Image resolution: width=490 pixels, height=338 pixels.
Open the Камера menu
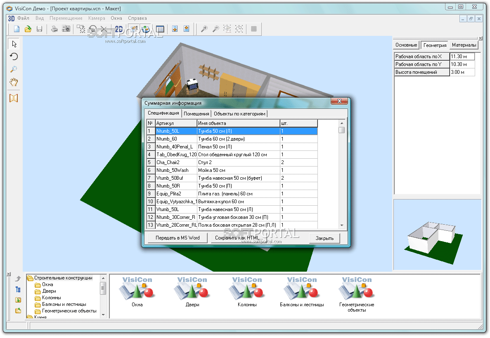[x=97, y=18]
